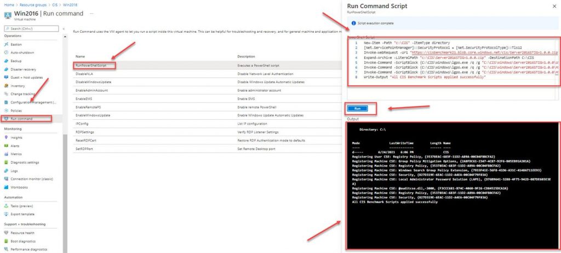Open Resource health
Screen dimensions: 561x253
22,233
